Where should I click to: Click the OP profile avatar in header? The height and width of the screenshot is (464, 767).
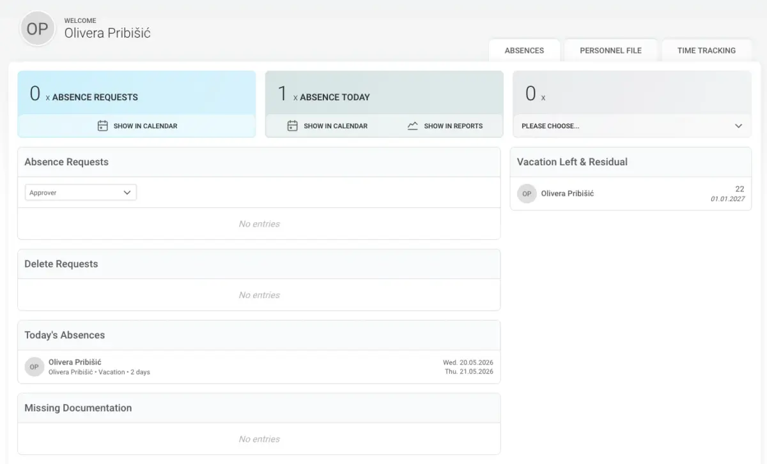click(x=38, y=29)
